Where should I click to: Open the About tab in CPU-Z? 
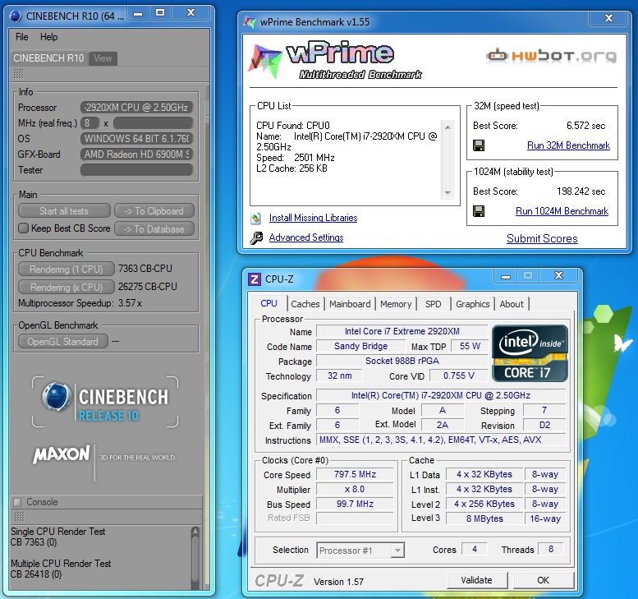point(512,304)
